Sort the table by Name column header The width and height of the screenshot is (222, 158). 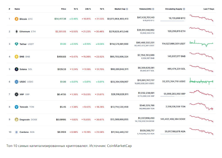point(17,9)
